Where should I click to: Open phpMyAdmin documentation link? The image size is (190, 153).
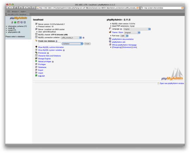pyautogui.click(x=123, y=39)
